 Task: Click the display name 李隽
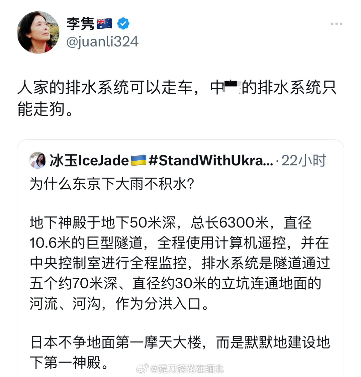coord(80,24)
